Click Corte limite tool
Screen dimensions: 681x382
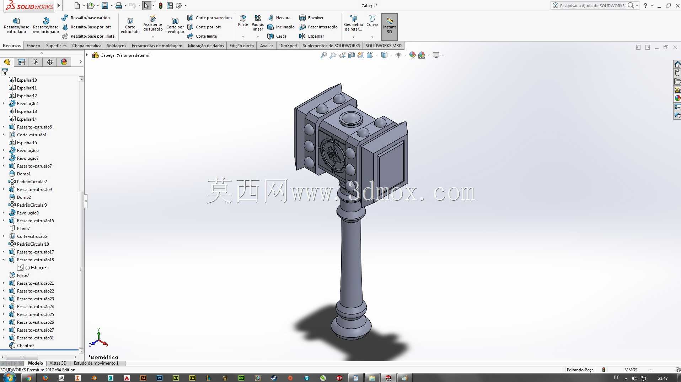click(x=202, y=36)
